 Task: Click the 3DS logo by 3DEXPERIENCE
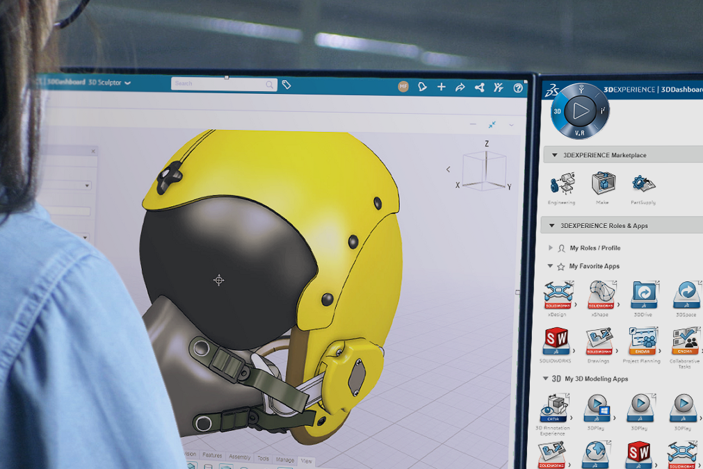551,90
